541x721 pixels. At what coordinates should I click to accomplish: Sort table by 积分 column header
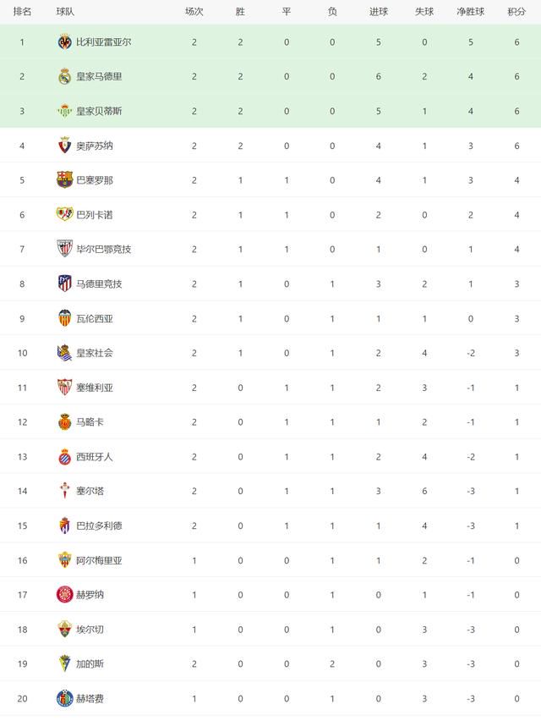(516, 12)
